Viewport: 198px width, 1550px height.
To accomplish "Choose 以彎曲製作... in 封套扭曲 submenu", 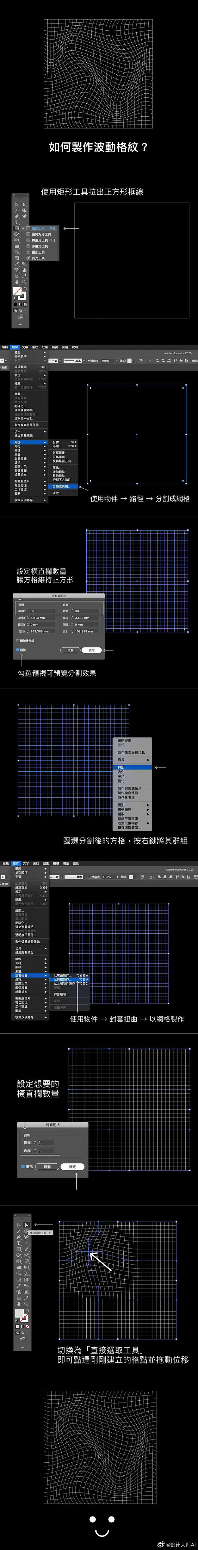I will pos(70,976).
